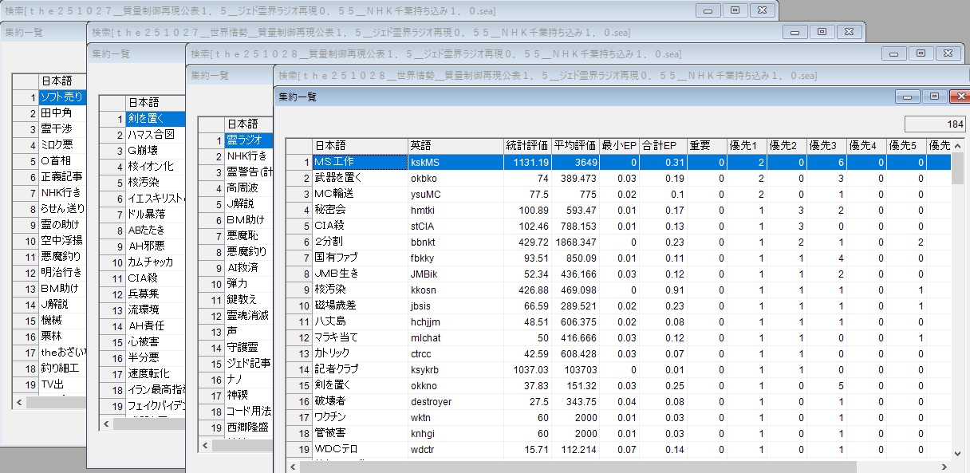Restore the topmost the251027 質量制御 search window

(x=735, y=10)
